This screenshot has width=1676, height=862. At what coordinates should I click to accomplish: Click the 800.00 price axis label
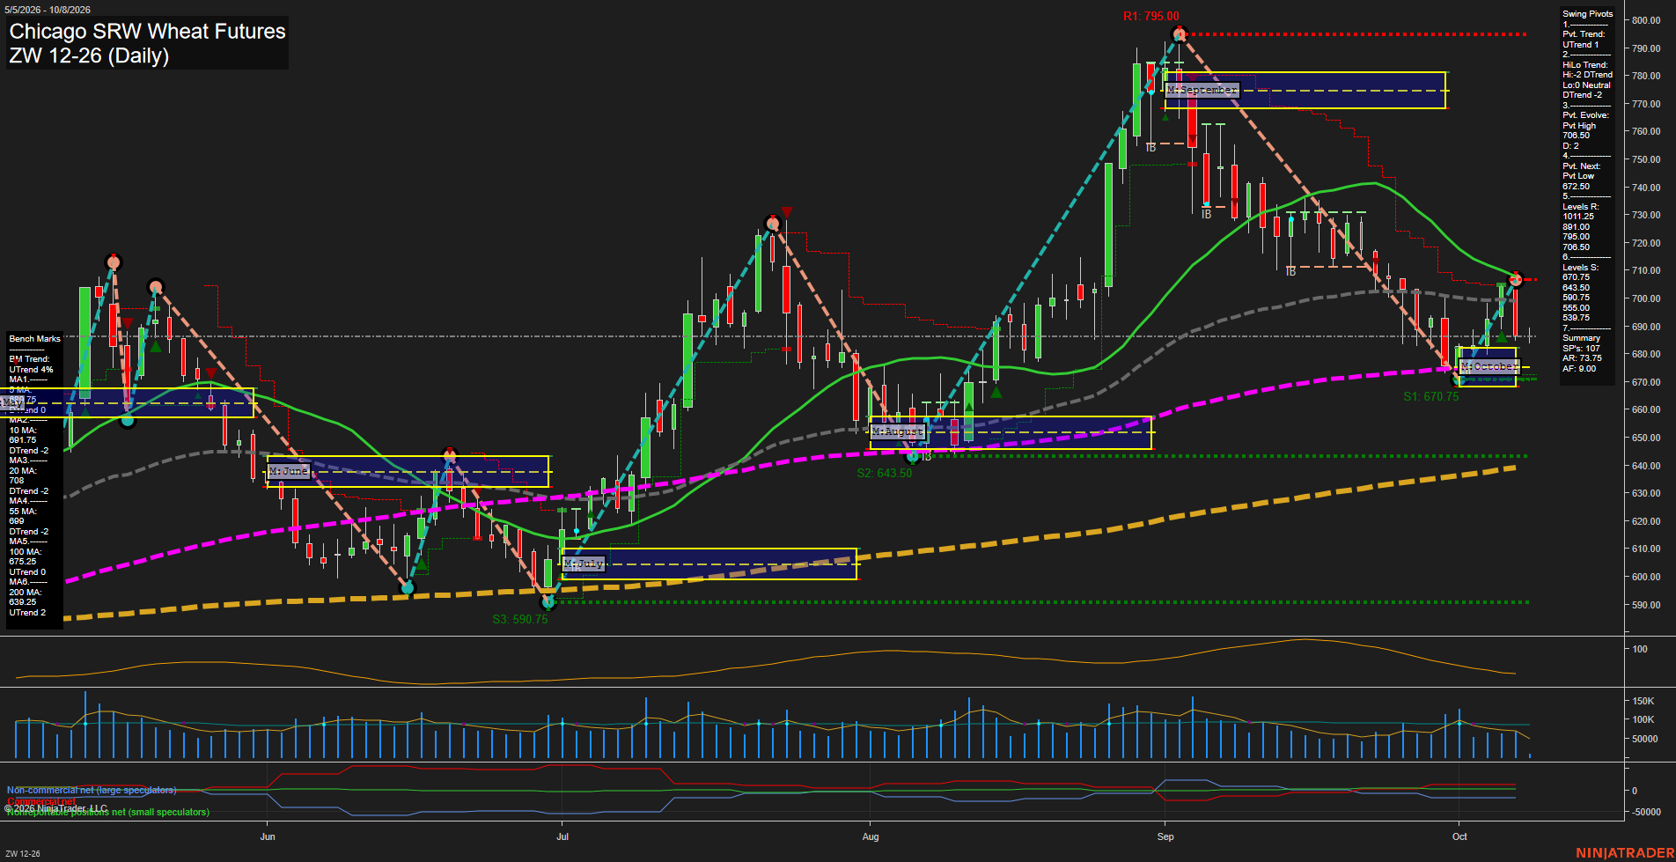[x=1646, y=20]
